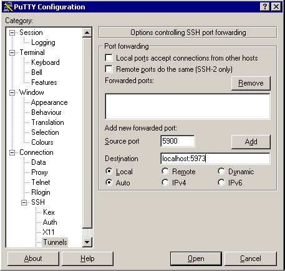The height and width of the screenshot is (271, 285).
Task: Enable Local ports accept connections from other hosts
Action: pyautogui.click(x=109, y=57)
